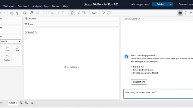The image size is (193, 108).
Task: Click the 'DA Bench - Run 281' workbook title
Action: click(106, 4)
